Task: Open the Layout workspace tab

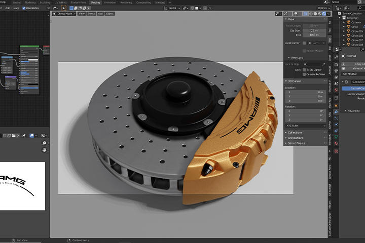Action: (x=17, y=3)
